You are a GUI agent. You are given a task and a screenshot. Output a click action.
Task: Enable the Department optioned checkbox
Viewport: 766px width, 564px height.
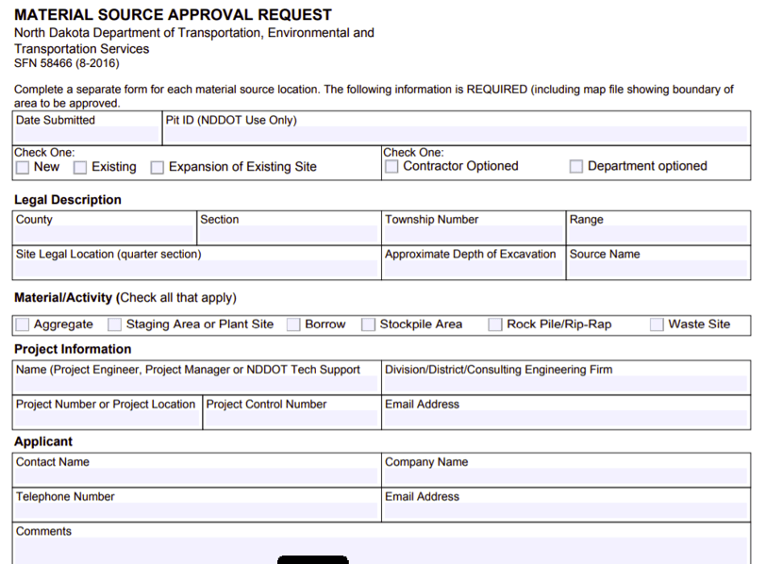[x=576, y=167]
